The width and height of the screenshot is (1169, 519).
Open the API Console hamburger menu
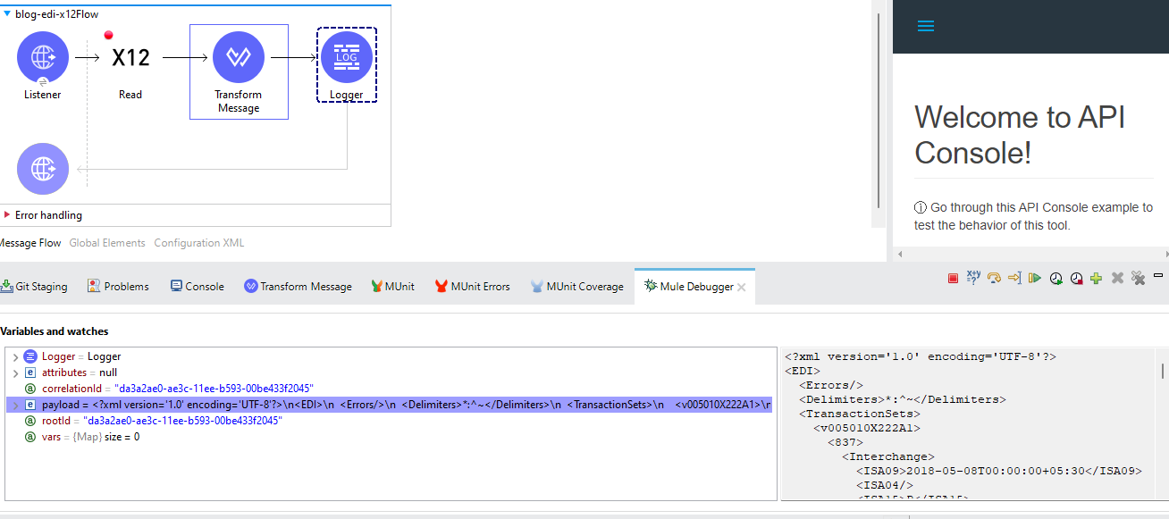coord(926,26)
